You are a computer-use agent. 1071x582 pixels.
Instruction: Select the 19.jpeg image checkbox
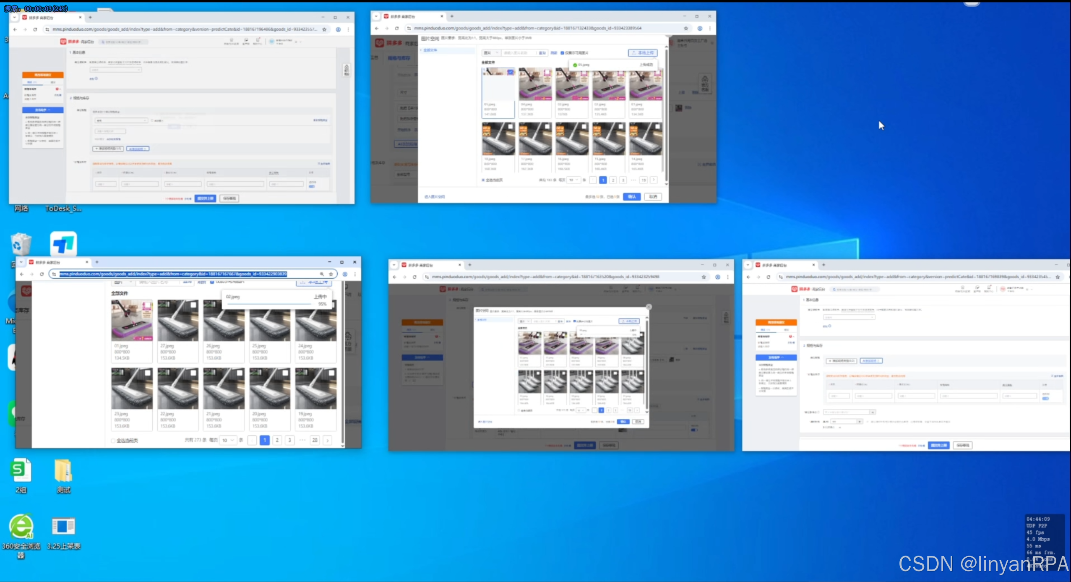[x=331, y=373]
